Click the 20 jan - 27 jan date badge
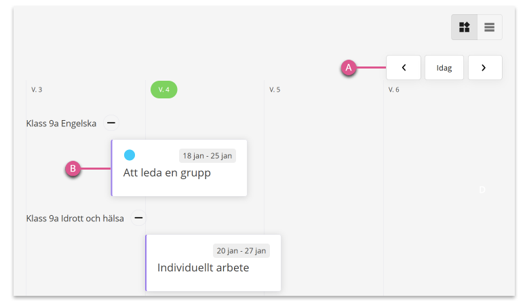The image size is (525, 306). click(241, 251)
